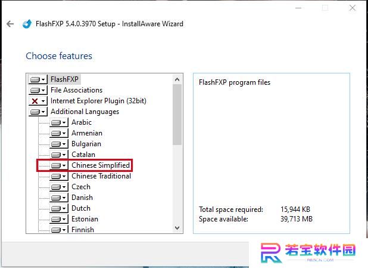368x268 pixels.
Task: Select File Associations feature
Action: pos(76,90)
